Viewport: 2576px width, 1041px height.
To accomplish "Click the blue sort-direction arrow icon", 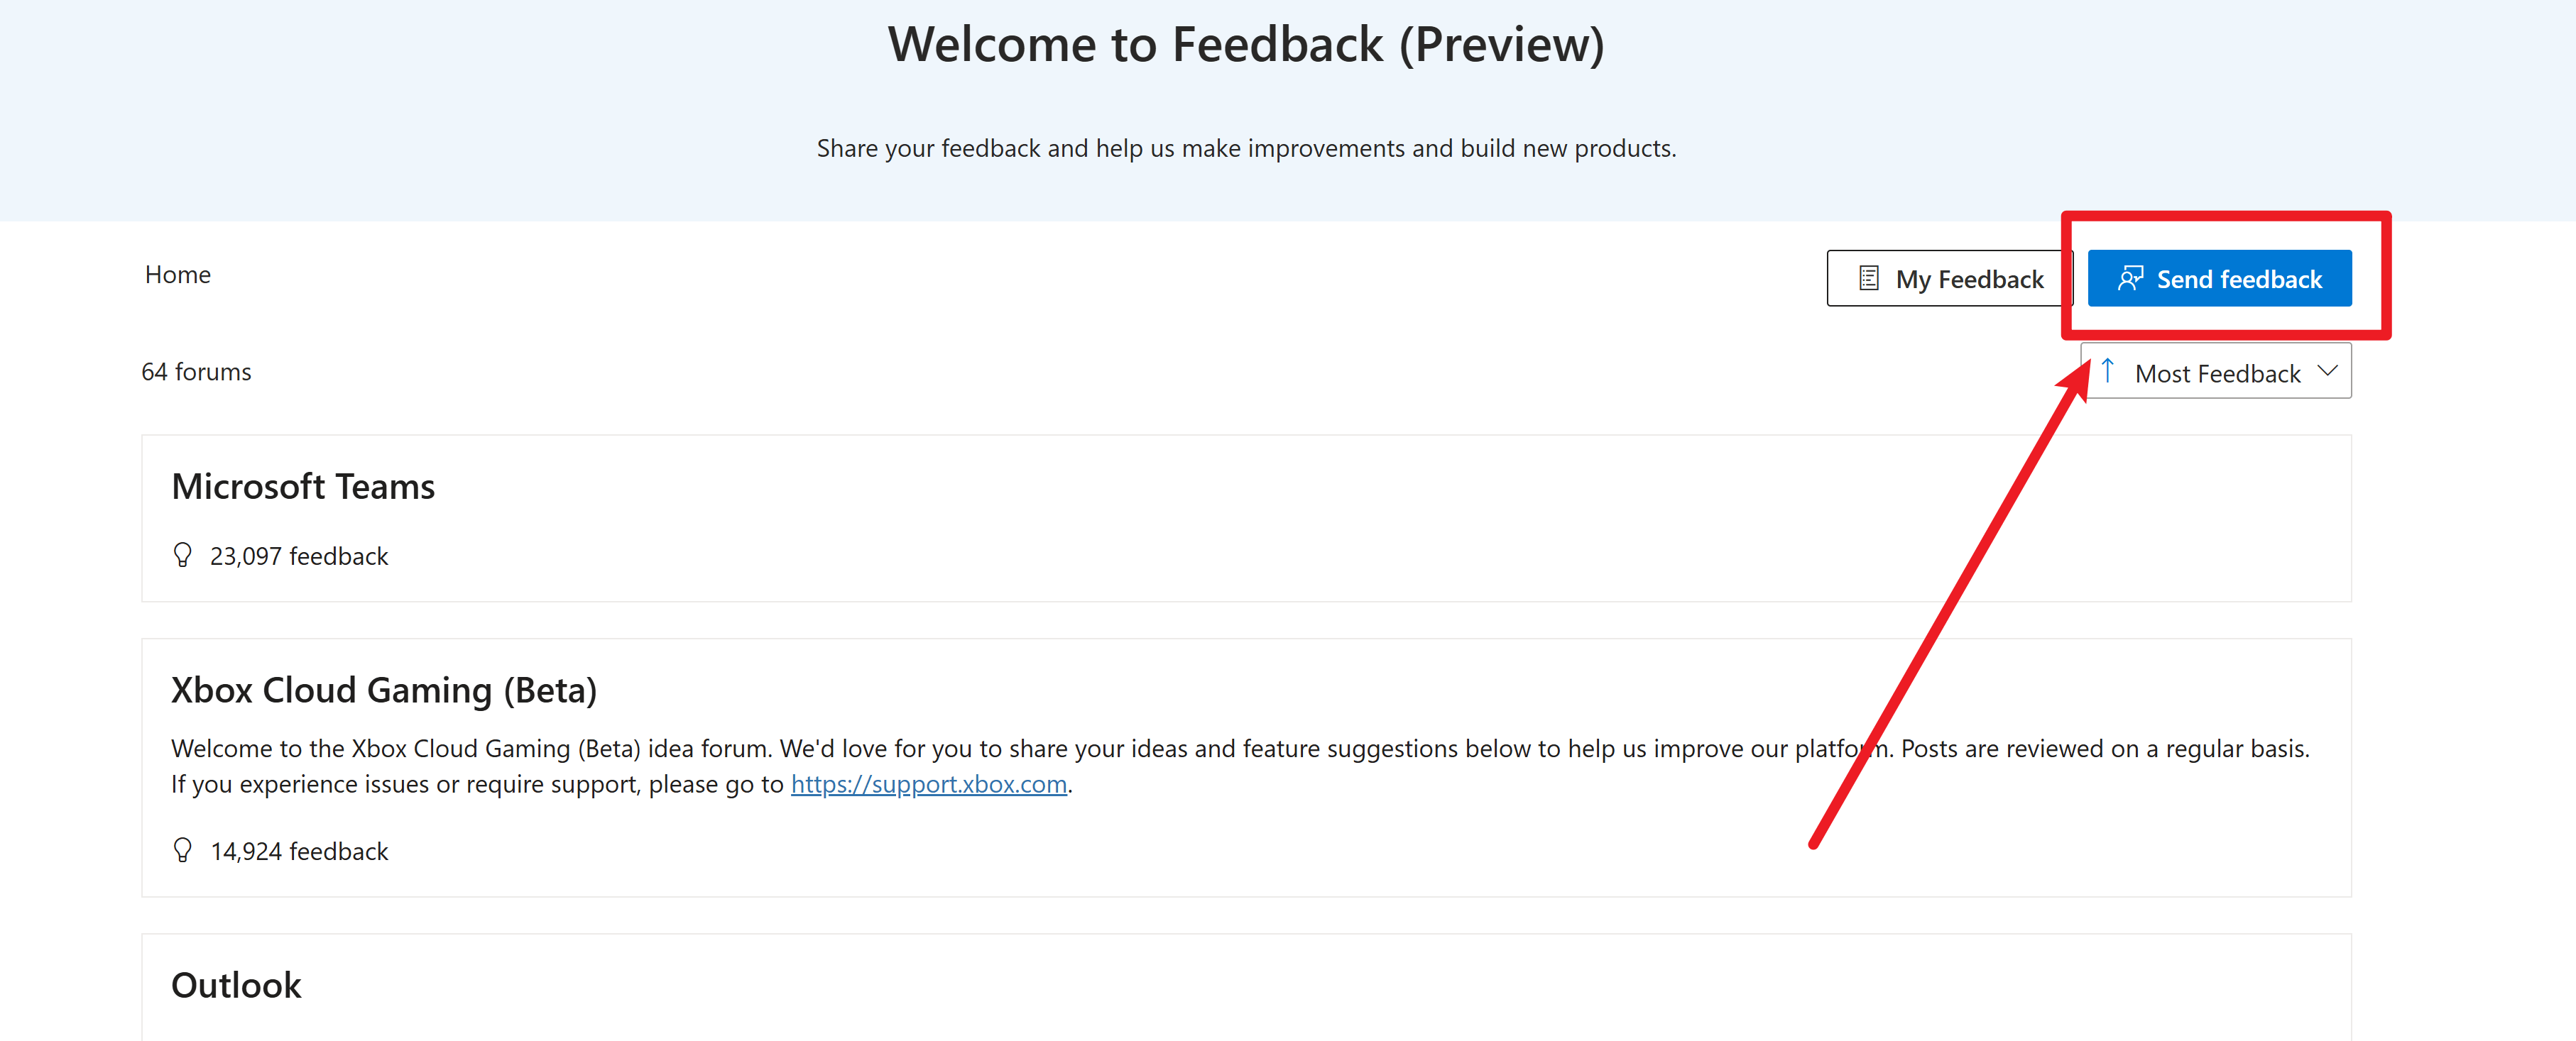I will click(x=2107, y=370).
